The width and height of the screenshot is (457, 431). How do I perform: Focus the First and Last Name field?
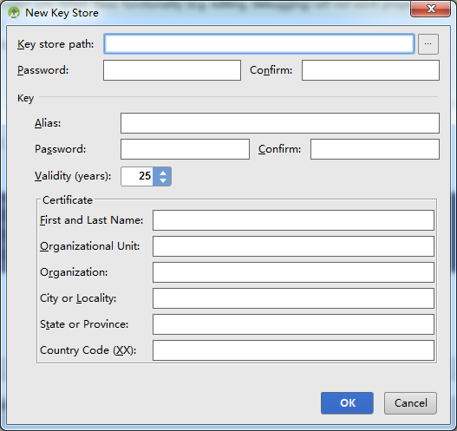[293, 220]
